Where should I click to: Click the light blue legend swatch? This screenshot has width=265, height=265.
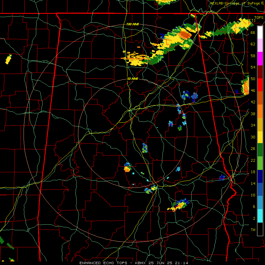[x=260, y=203]
